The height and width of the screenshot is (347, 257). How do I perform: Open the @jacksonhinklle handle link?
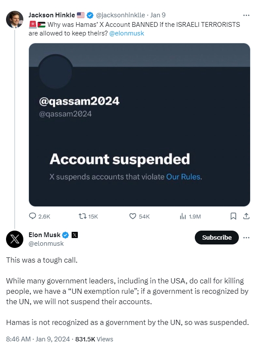pos(120,15)
